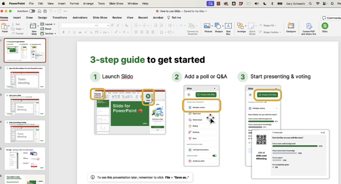Click the New Slide icon
Image resolution: width=341 pixels, height=184 pixels.
click(x=33, y=26)
